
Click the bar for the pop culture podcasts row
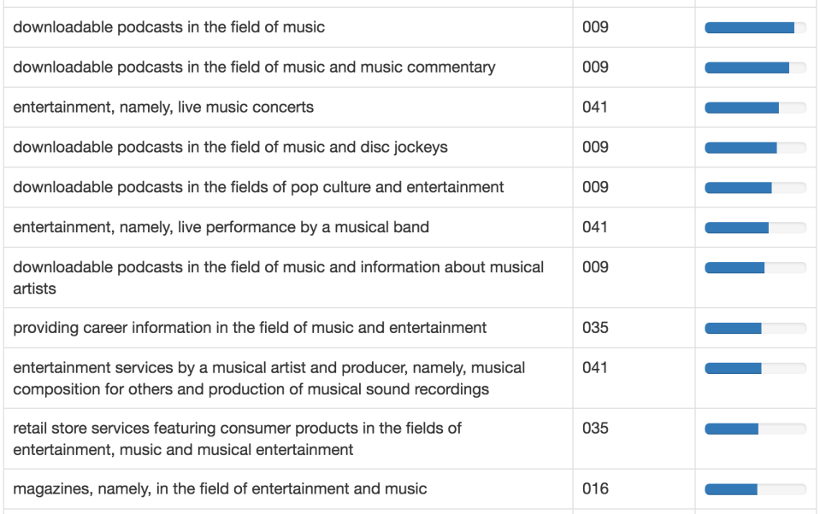point(755,188)
